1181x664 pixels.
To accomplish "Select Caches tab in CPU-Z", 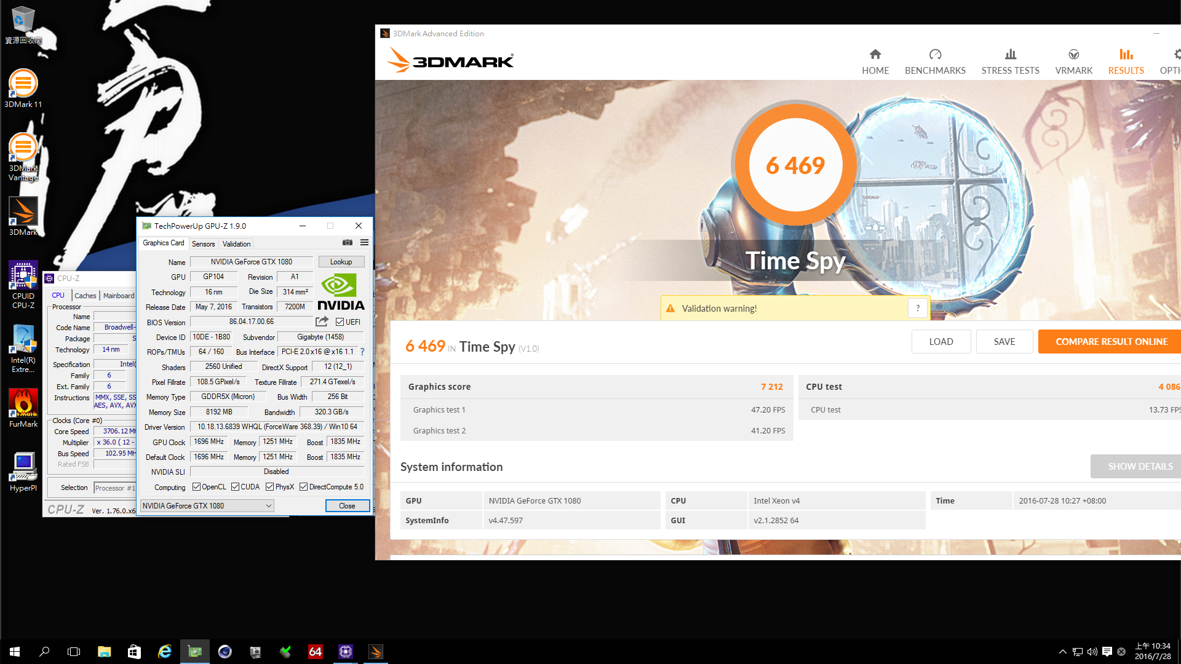I will (85, 296).
